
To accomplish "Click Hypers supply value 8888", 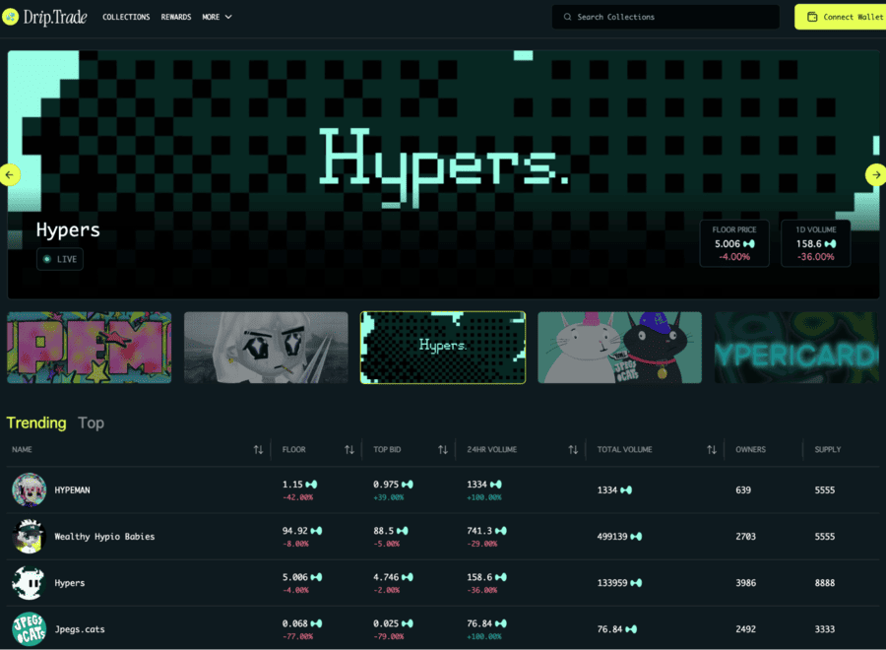I will [x=824, y=583].
